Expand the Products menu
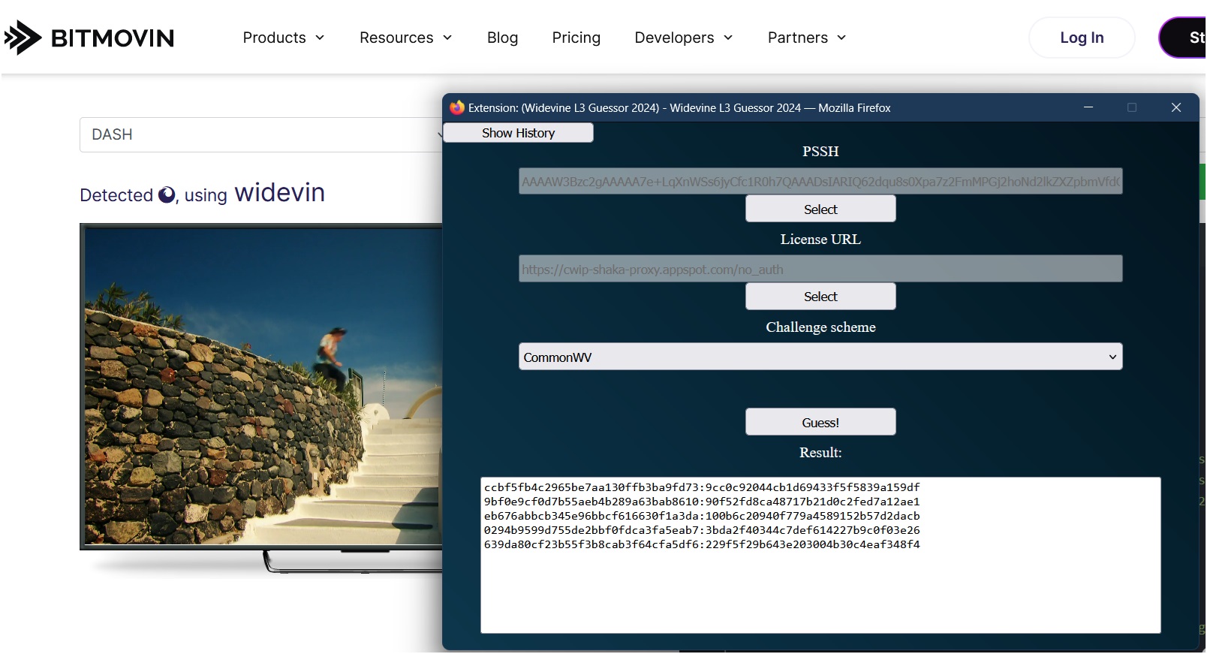 click(x=283, y=38)
